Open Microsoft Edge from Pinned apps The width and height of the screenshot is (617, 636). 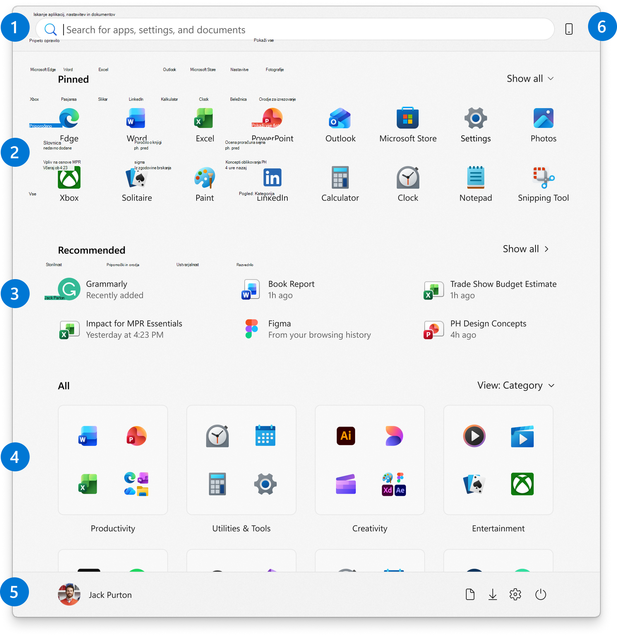point(69,118)
